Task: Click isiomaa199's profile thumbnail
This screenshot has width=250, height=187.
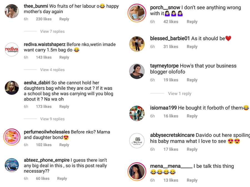Action: pos(137,113)
